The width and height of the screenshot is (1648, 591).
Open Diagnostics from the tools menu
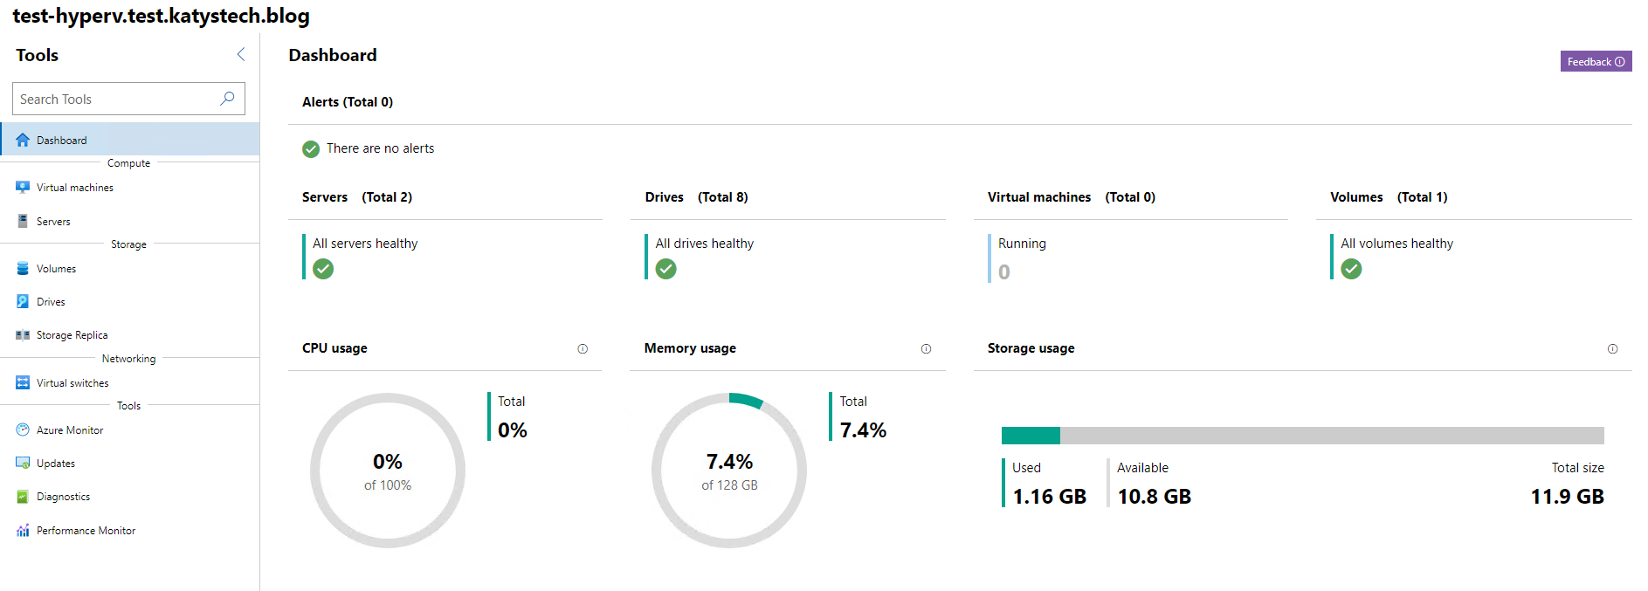tap(63, 497)
